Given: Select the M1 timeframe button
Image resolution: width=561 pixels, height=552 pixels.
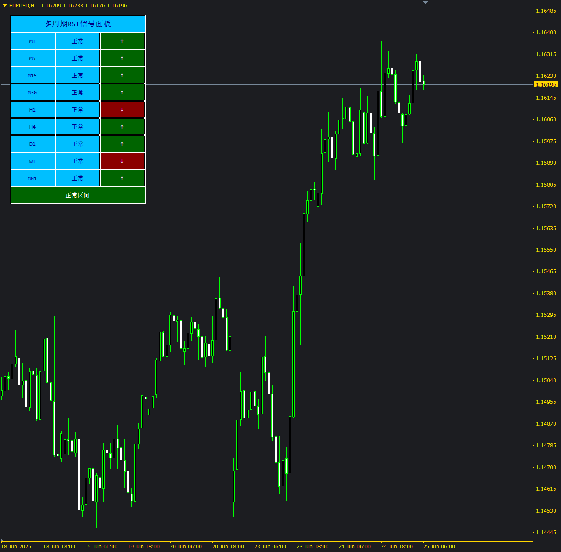Looking at the screenshot, I should (33, 41).
